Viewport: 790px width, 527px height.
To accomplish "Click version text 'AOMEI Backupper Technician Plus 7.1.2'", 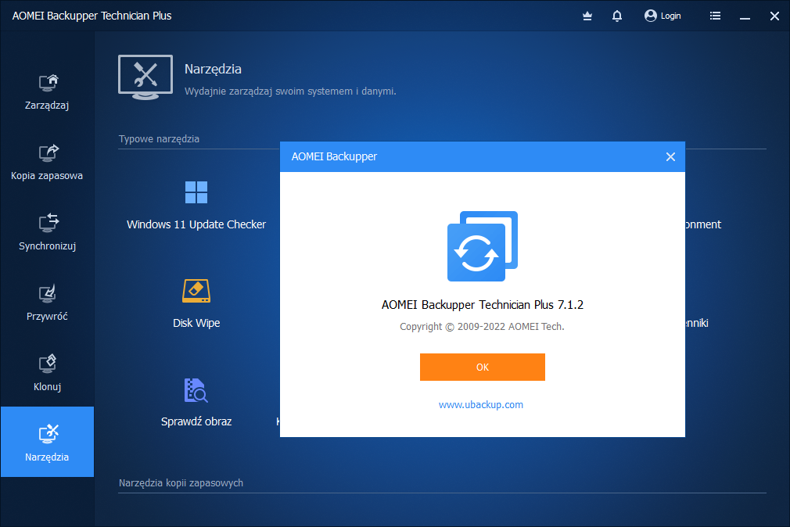I will pos(482,305).
